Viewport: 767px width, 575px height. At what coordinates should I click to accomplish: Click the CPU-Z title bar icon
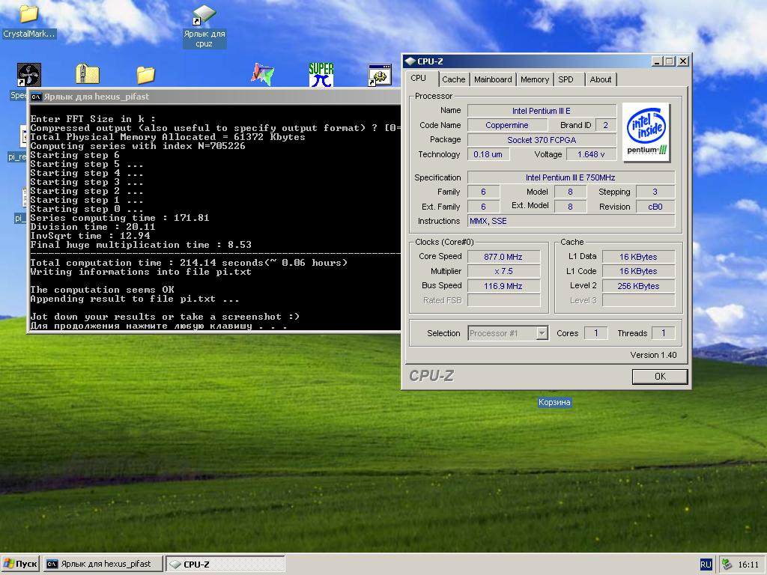point(410,61)
